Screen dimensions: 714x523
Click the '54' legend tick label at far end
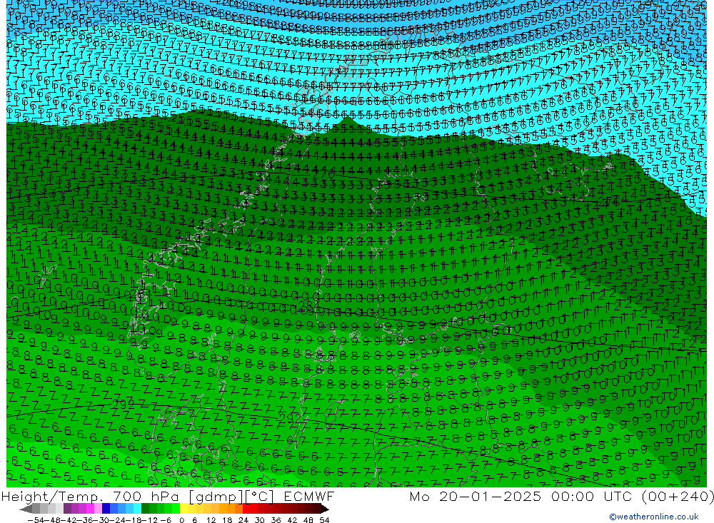pos(324,520)
